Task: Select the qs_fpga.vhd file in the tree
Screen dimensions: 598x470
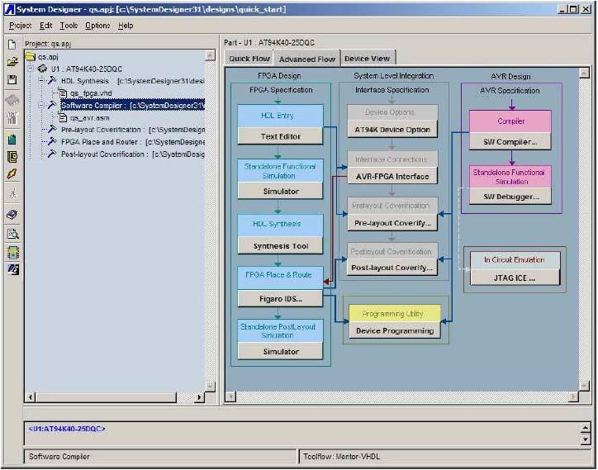Action: point(91,93)
